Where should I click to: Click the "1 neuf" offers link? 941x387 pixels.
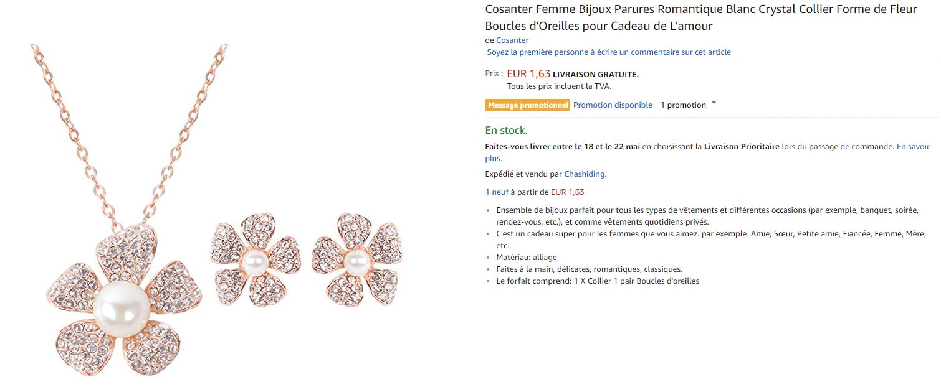(497, 192)
